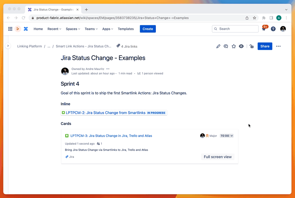Click the IN PROGRESS status lozenge

pos(156,113)
